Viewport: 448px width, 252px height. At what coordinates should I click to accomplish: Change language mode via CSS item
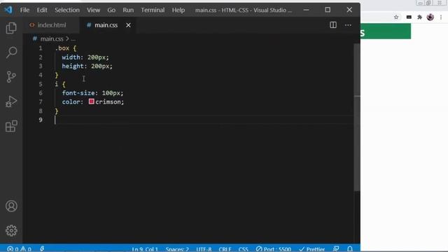tap(243, 249)
